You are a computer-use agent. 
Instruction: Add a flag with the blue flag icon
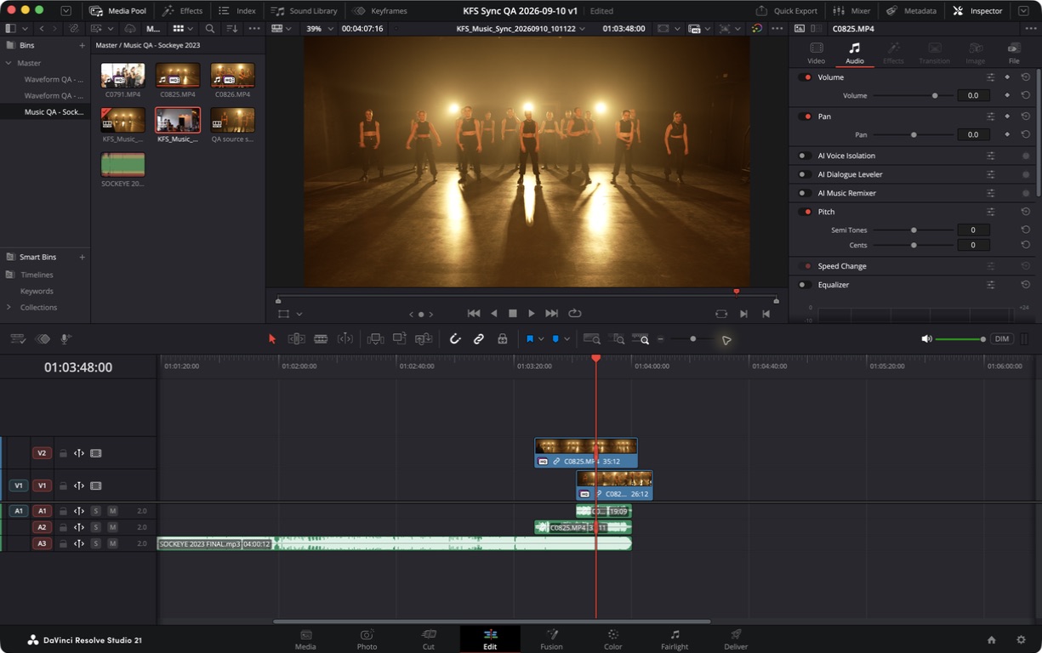click(x=529, y=338)
